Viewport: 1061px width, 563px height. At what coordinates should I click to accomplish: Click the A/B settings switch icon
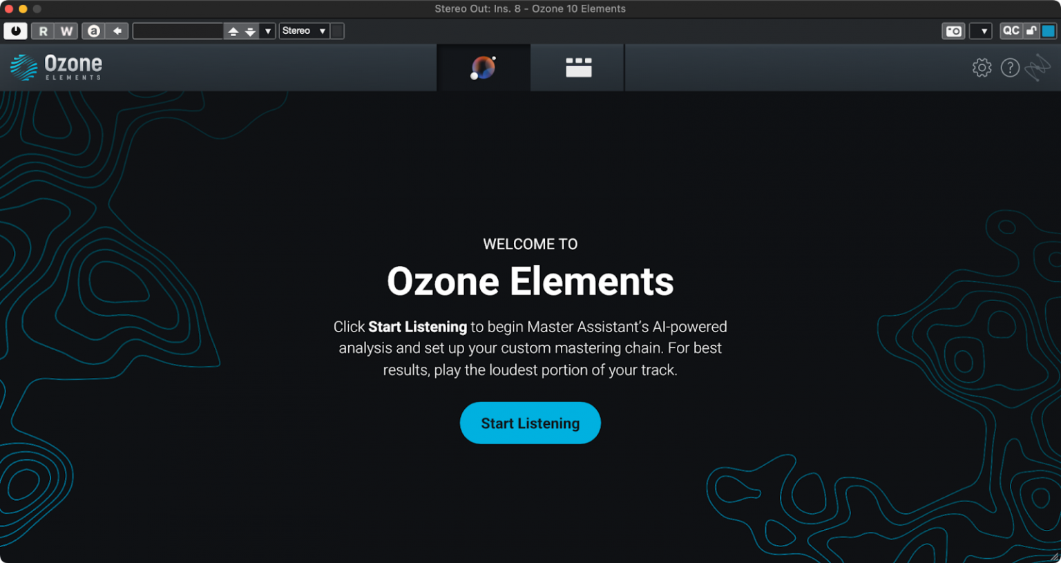94,31
